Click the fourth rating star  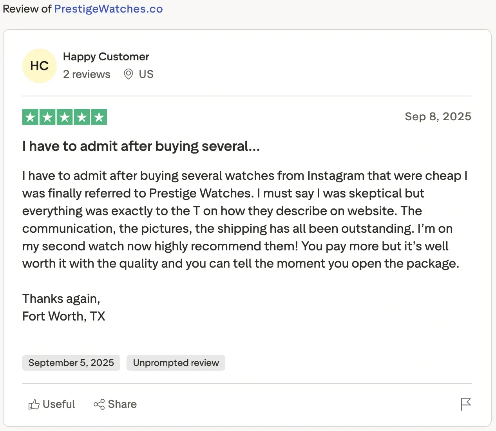82,117
